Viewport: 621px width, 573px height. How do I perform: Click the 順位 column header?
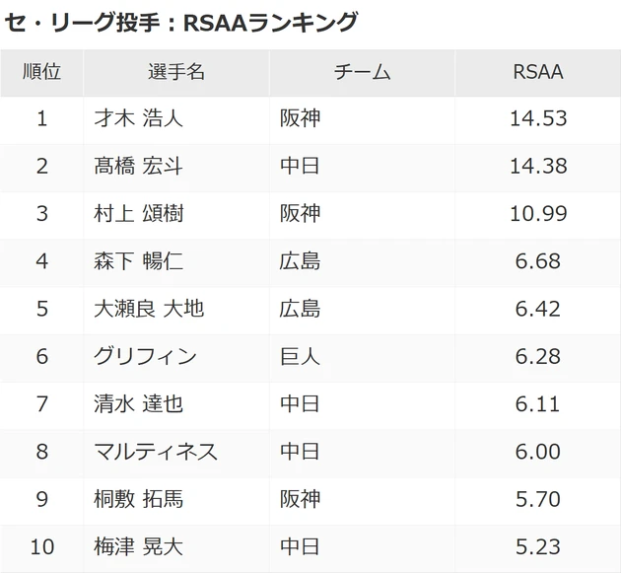[41, 72]
